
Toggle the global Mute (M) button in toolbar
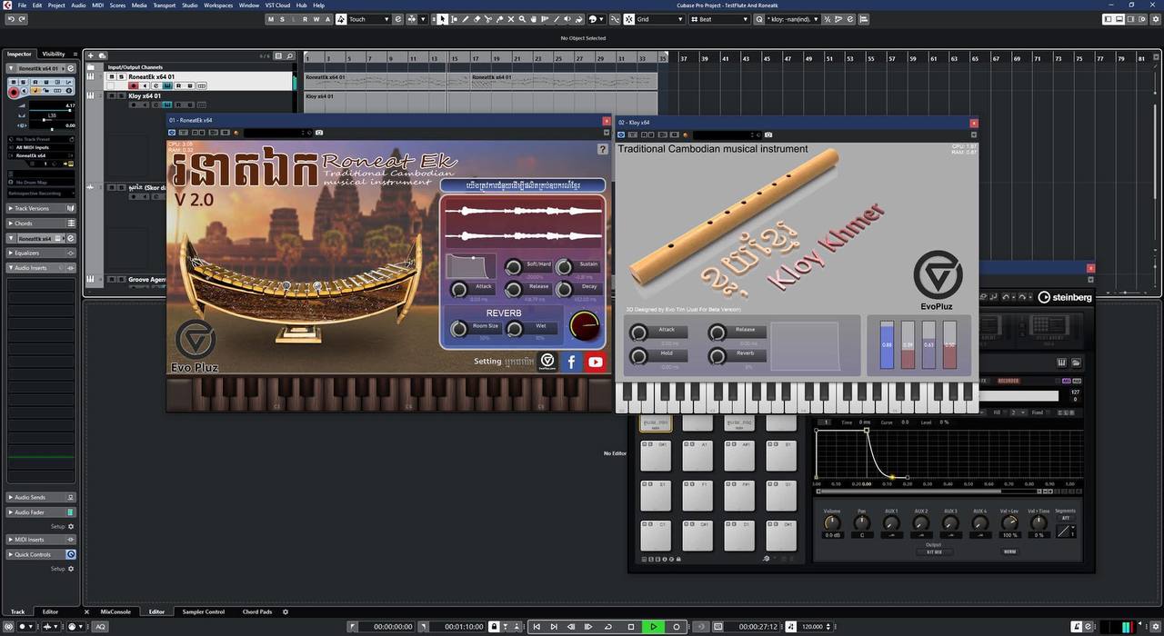point(272,19)
